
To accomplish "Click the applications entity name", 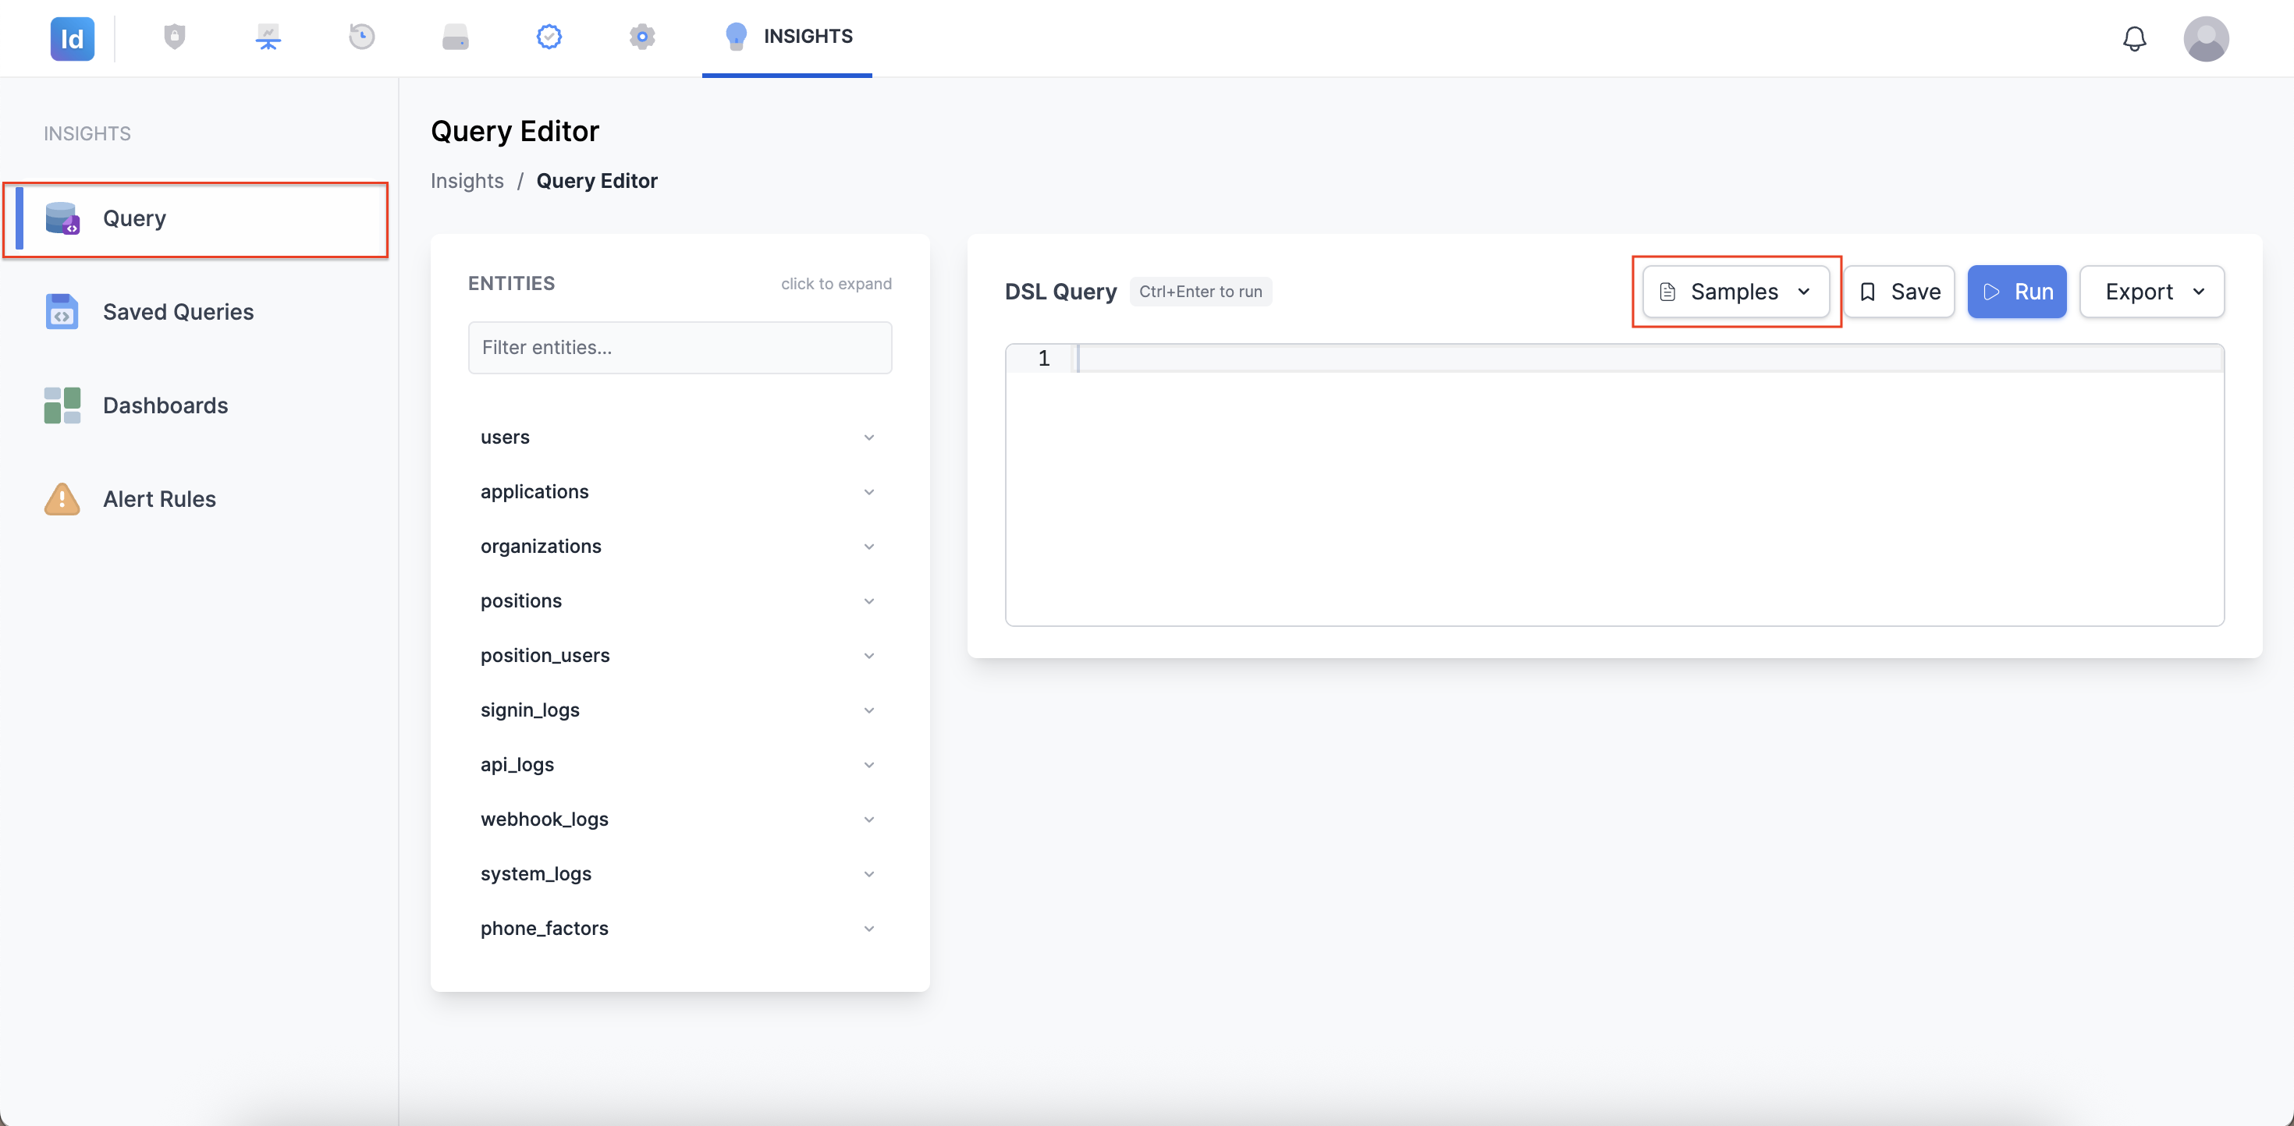I will coord(534,491).
